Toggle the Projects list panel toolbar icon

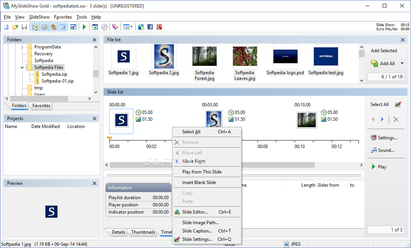[x=44, y=27]
